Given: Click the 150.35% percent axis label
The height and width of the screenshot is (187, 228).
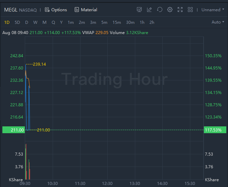Looking at the screenshot, I should (x=213, y=56).
